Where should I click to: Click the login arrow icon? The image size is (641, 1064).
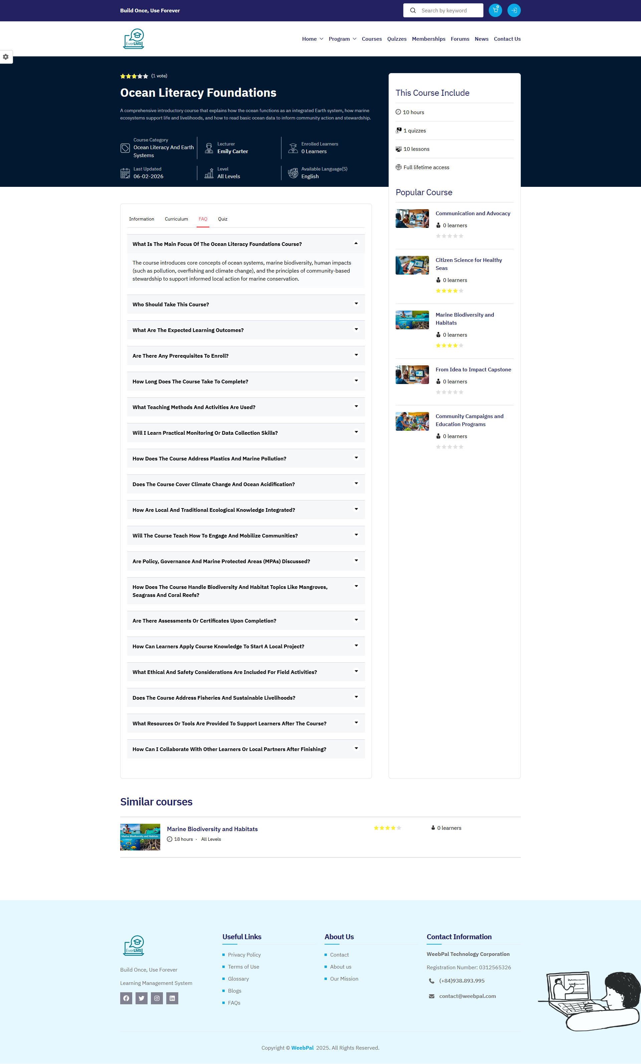[x=513, y=10]
